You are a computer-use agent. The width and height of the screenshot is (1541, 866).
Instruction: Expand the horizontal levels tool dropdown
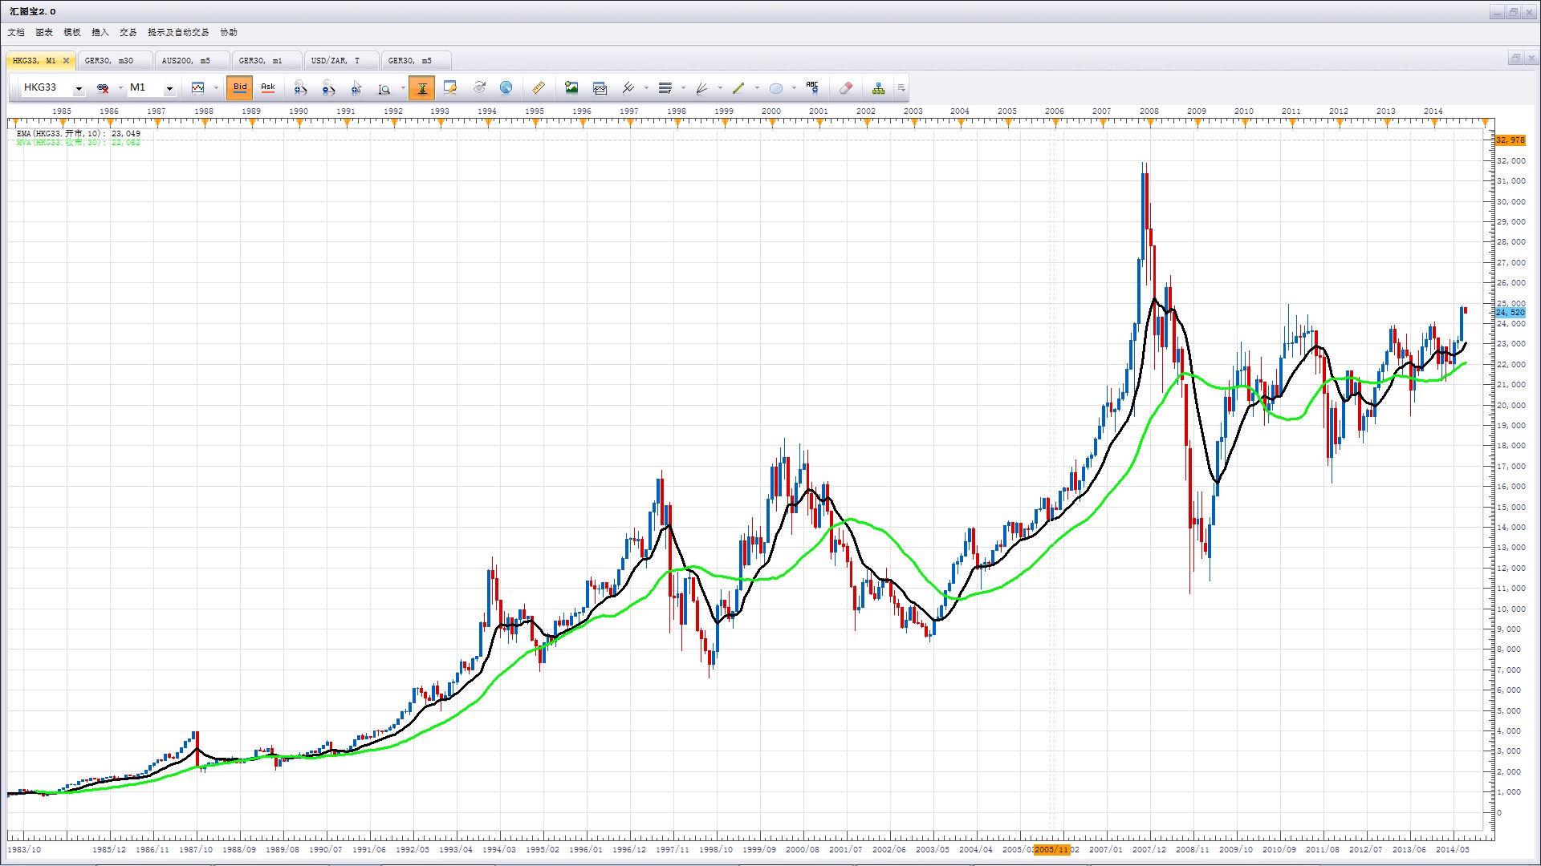pyautogui.click(x=683, y=88)
